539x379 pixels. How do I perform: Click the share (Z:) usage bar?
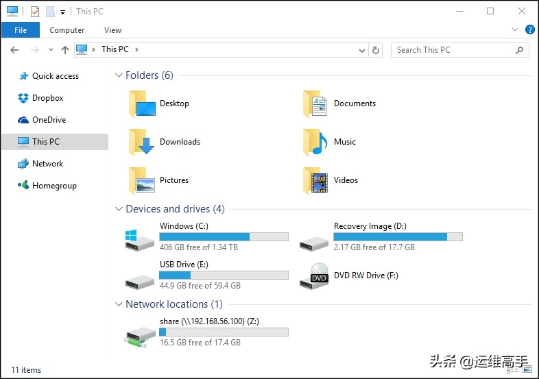(x=224, y=332)
